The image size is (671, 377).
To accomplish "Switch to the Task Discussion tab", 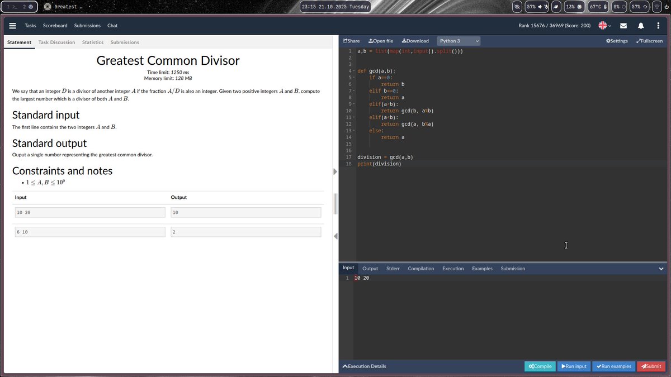I will pyautogui.click(x=56, y=42).
